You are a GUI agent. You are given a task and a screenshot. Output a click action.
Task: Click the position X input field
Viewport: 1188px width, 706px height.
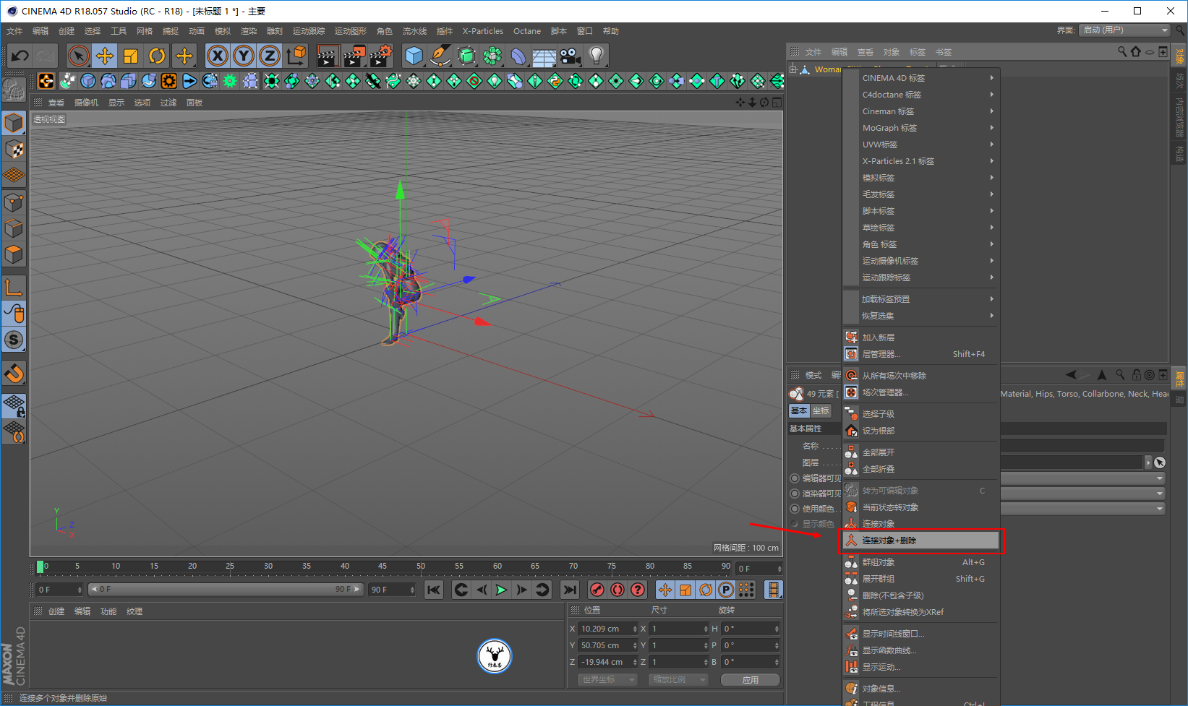[606, 629]
